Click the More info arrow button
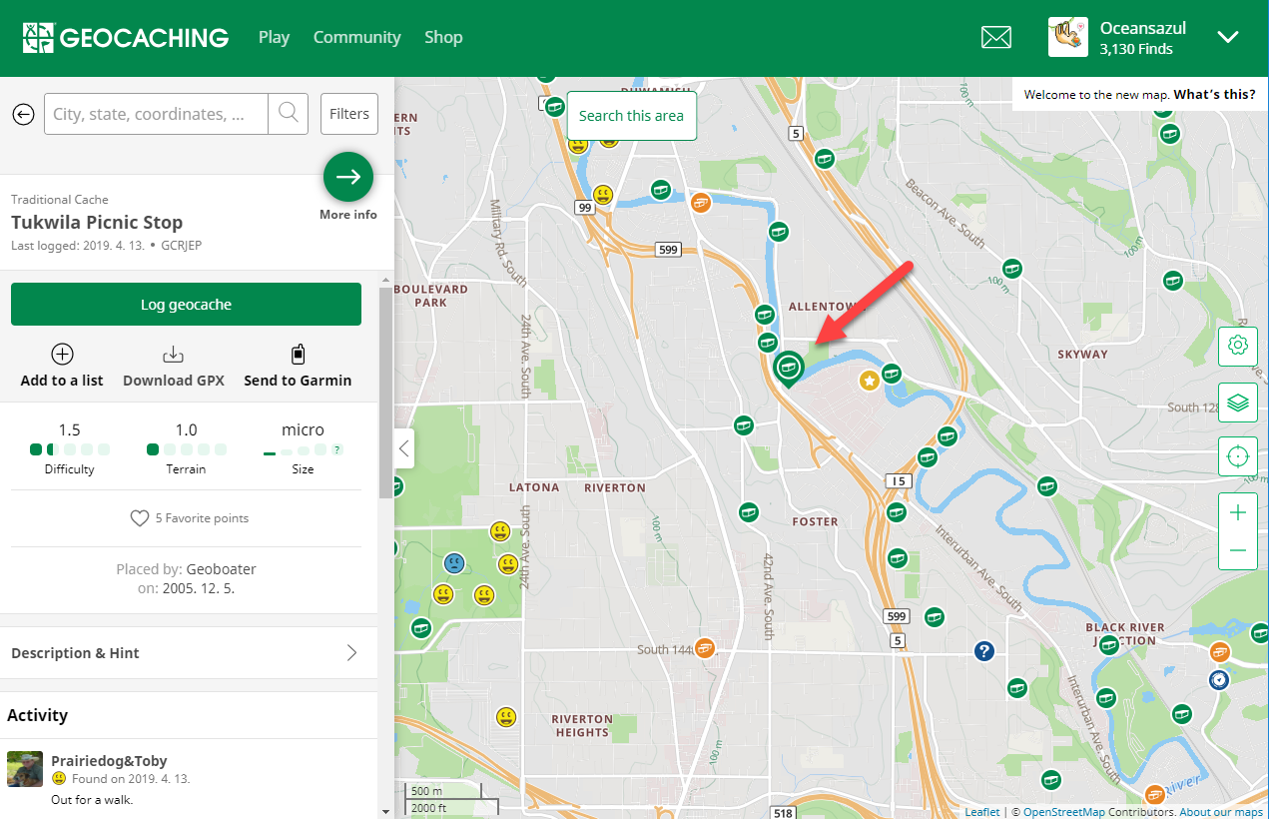The image size is (1269, 819). pos(348,178)
